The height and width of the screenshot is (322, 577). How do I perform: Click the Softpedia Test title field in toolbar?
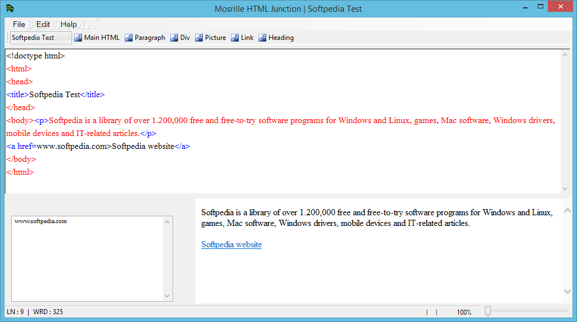(x=41, y=38)
